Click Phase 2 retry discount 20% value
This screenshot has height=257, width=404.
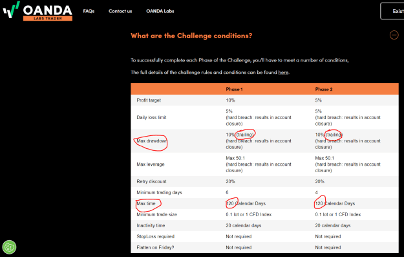point(319,181)
